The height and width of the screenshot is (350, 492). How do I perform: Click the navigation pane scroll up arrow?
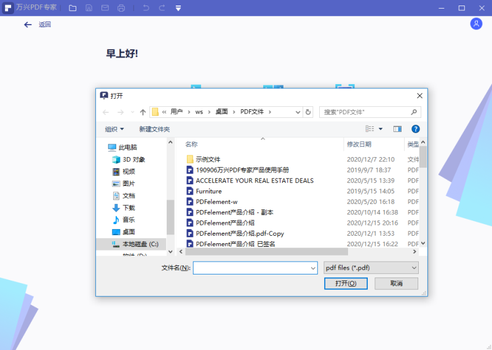point(170,142)
